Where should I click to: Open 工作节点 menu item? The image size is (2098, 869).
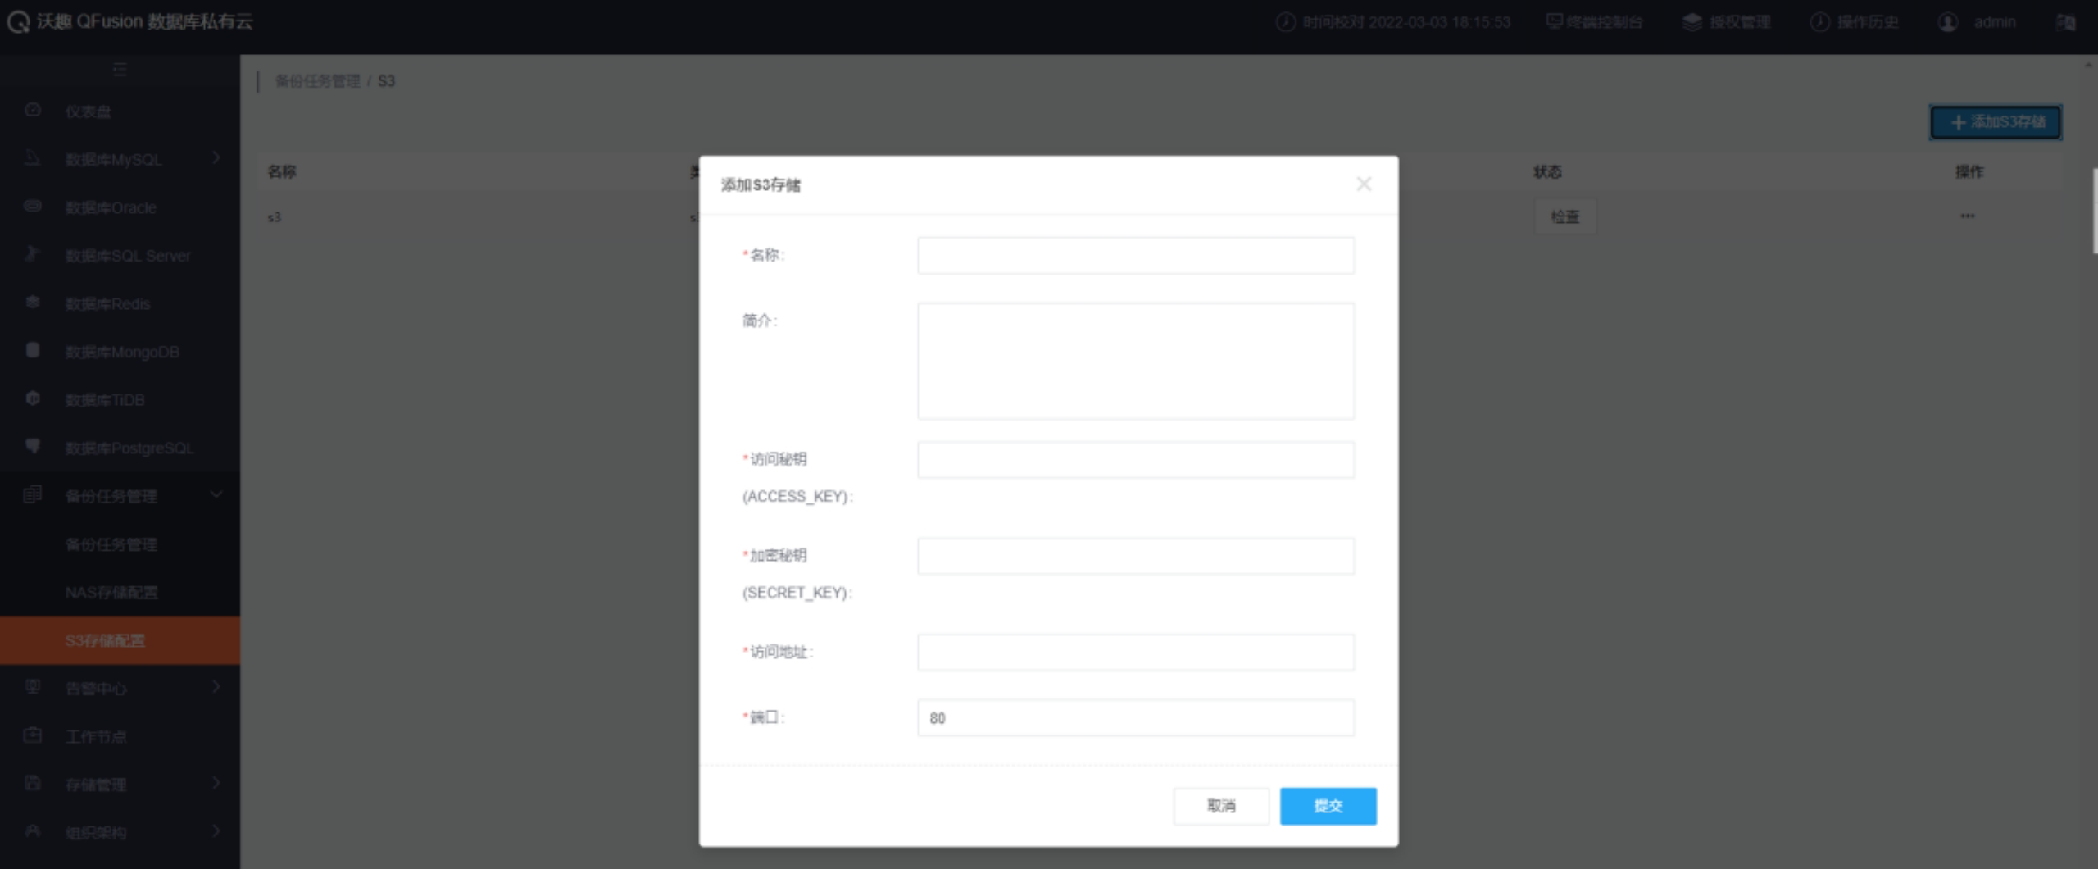coord(120,736)
